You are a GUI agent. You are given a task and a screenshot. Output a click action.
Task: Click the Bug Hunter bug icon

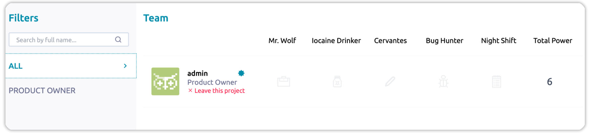[x=443, y=82]
